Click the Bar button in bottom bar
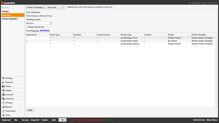Image resolution: width=219 pixels, height=123 pixels. tap(16, 120)
